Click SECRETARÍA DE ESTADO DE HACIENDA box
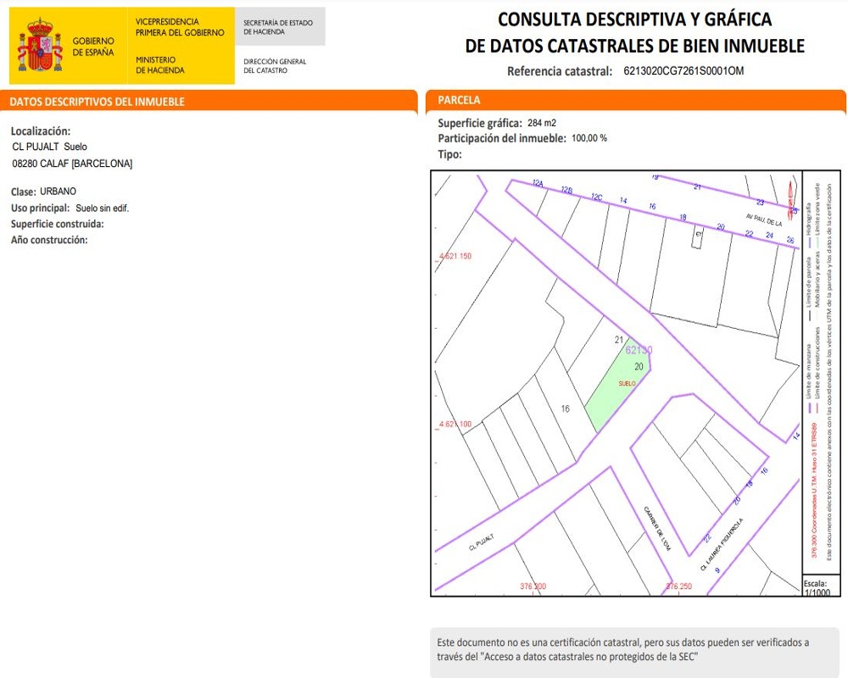Viewport: 848px width, 678px height. 280,27
